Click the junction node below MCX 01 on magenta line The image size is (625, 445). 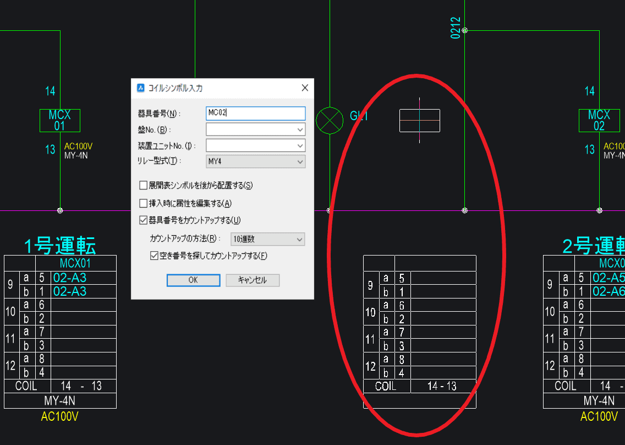[60, 211]
